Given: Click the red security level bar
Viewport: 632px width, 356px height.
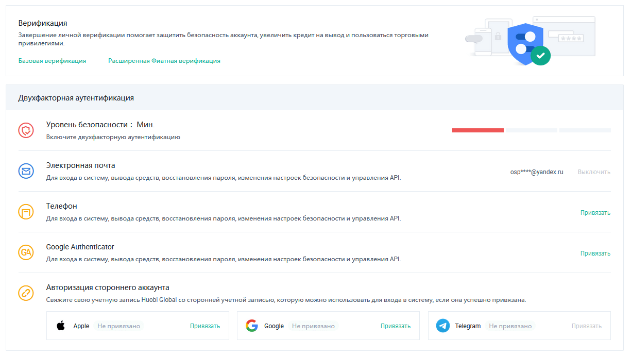Looking at the screenshot, I should coord(477,130).
